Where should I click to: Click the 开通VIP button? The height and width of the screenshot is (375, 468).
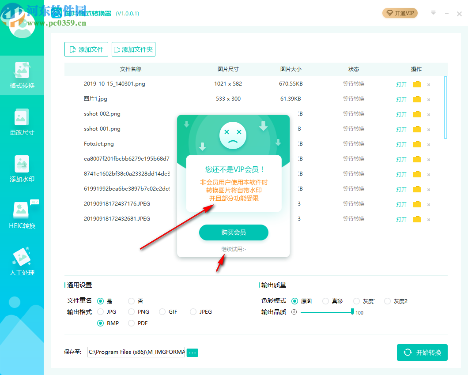pyautogui.click(x=400, y=13)
